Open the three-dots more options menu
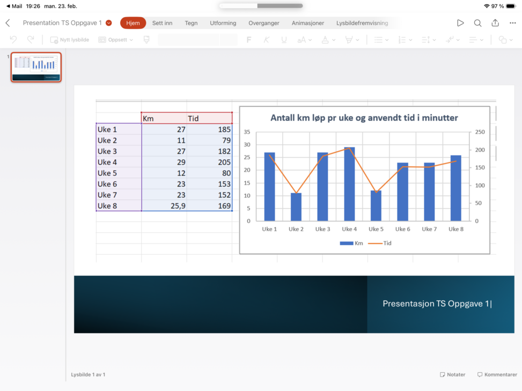 tap(512, 23)
